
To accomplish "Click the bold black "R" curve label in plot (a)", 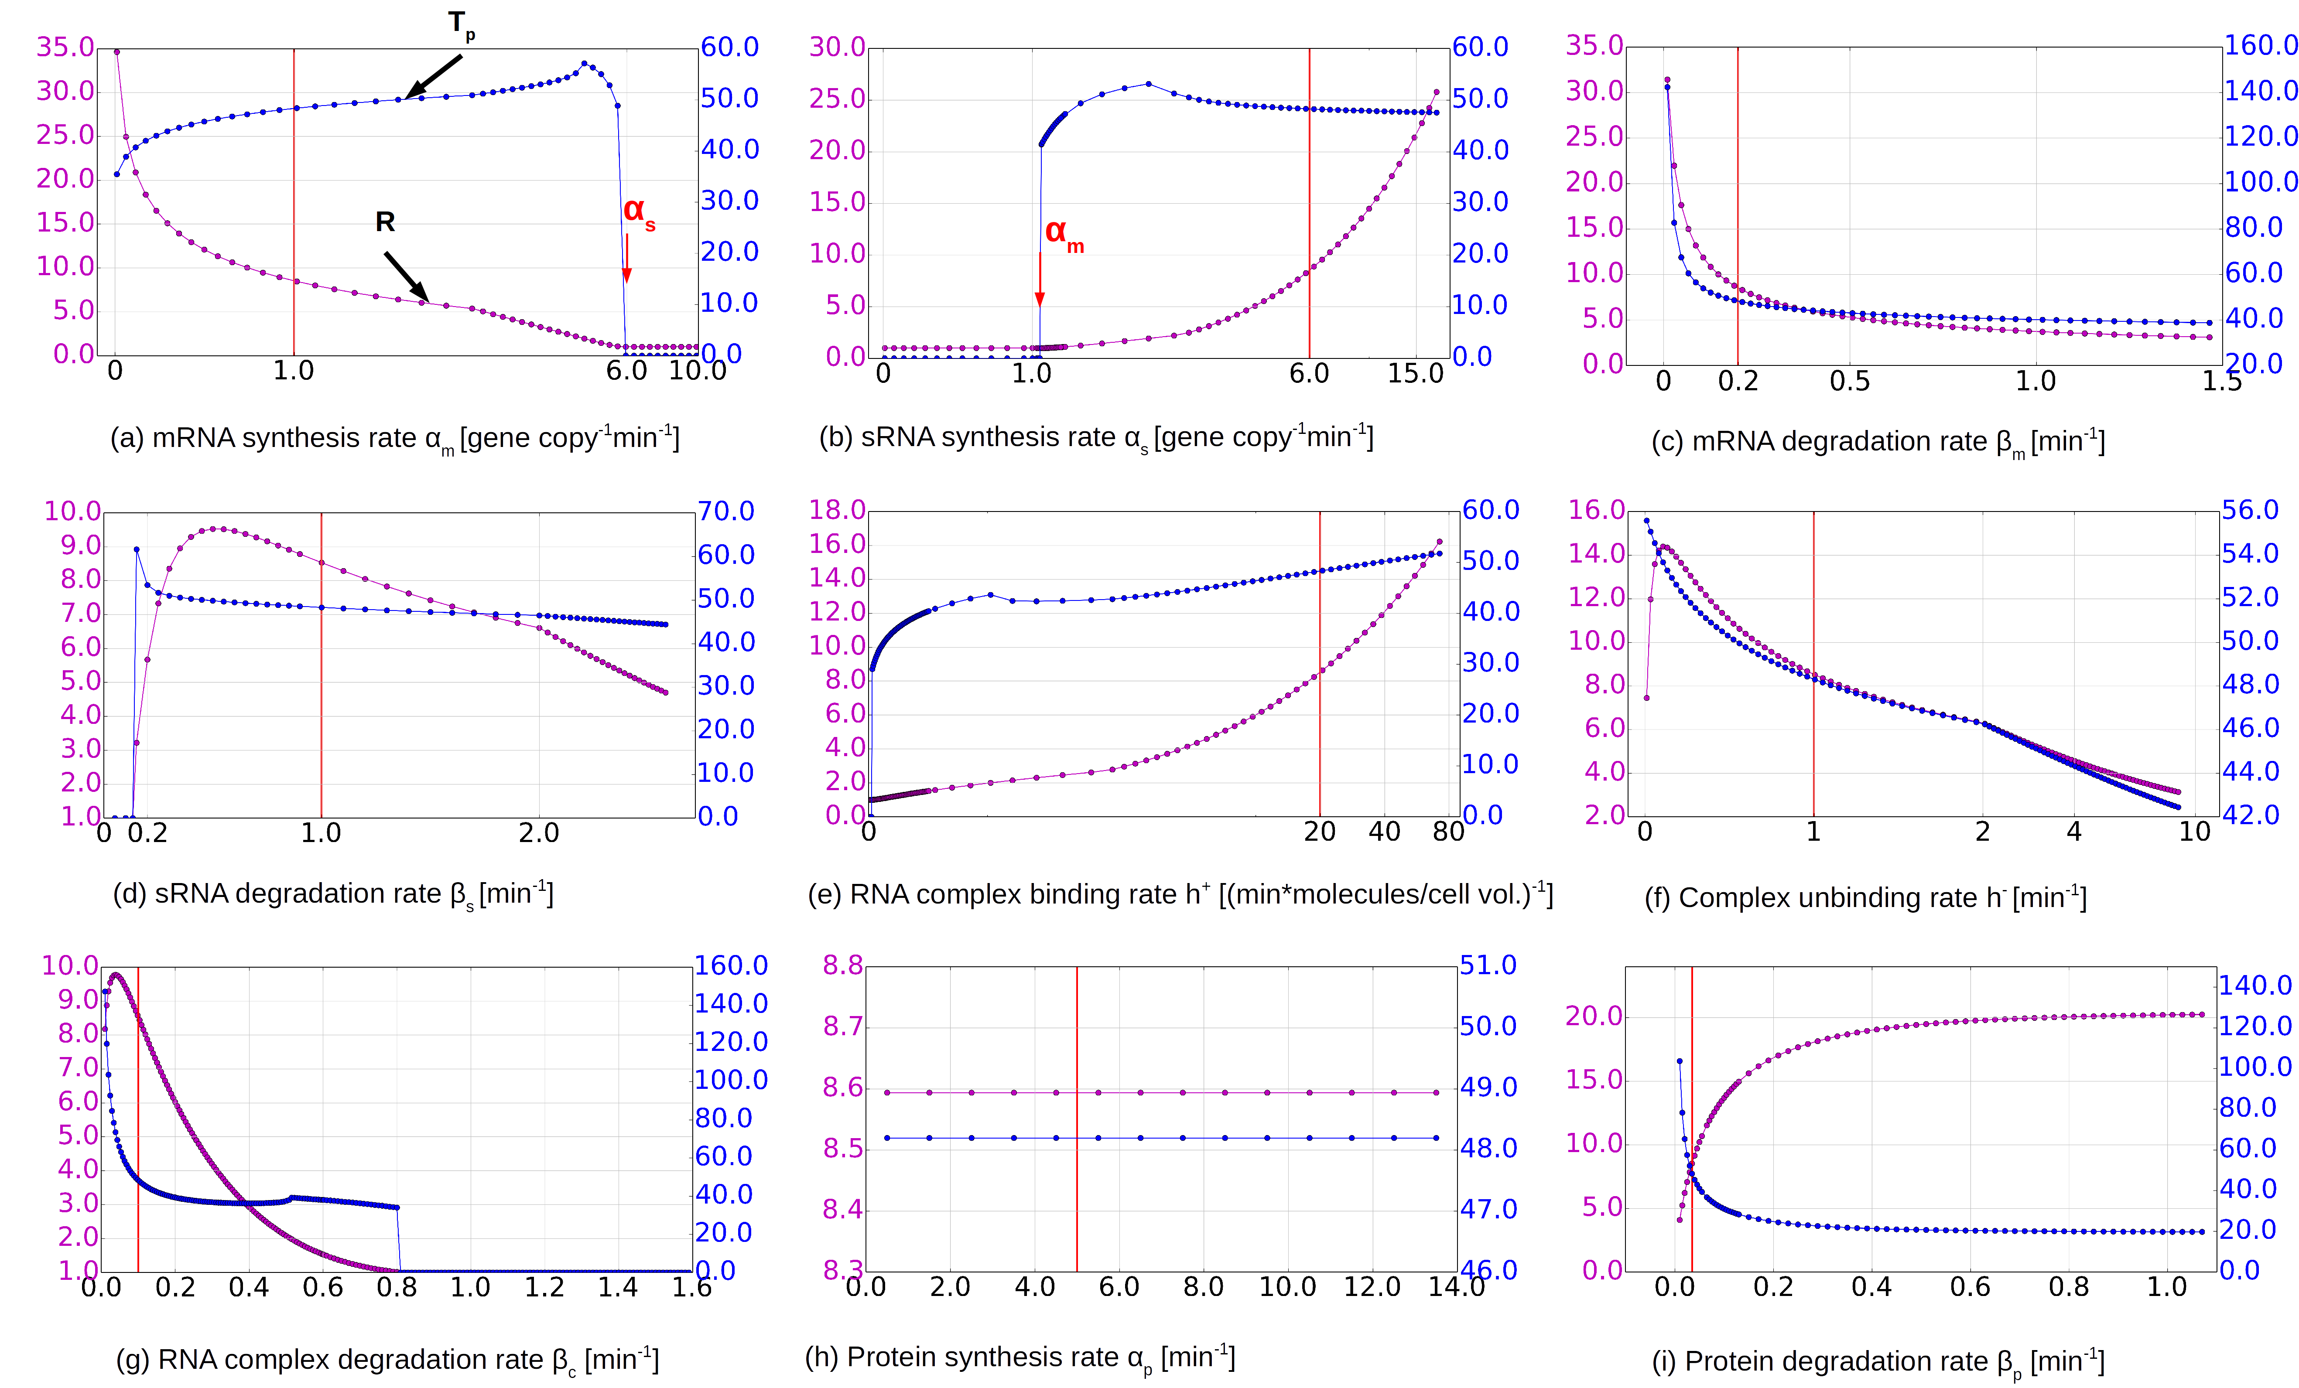I will tap(385, 222).
